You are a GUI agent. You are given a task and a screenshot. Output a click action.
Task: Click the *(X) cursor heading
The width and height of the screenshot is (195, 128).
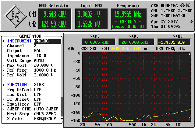(x=134, y=36)
